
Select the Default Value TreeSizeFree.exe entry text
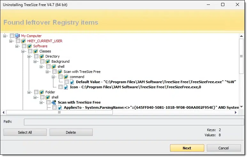(156, 82)
